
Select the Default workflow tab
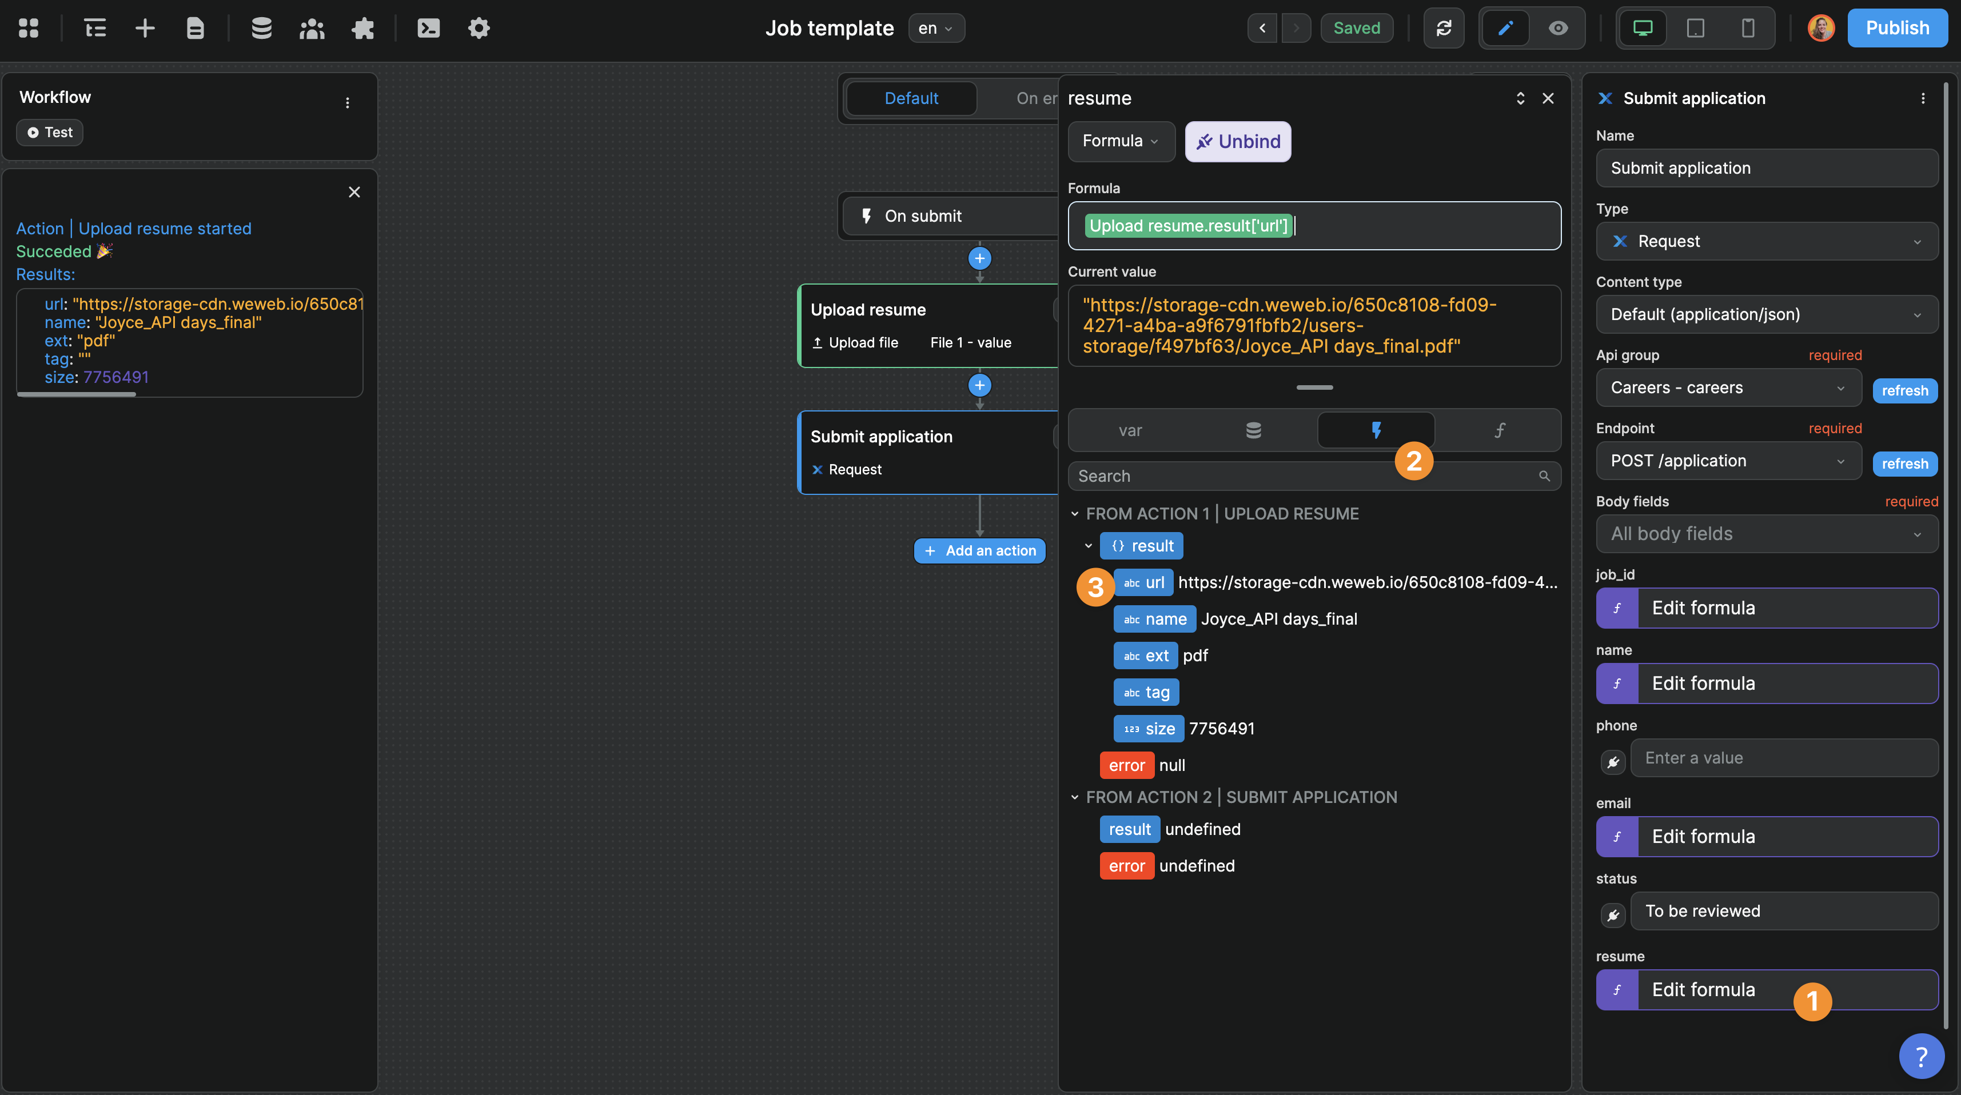click(x=910, y=98)
